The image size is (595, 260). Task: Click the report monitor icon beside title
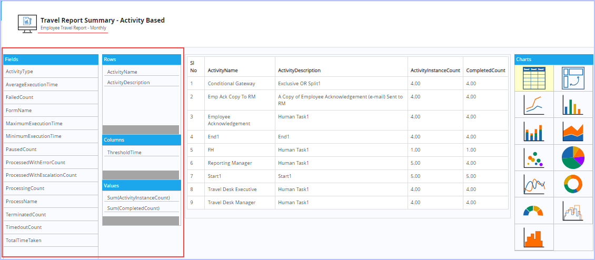coord(27,24)
